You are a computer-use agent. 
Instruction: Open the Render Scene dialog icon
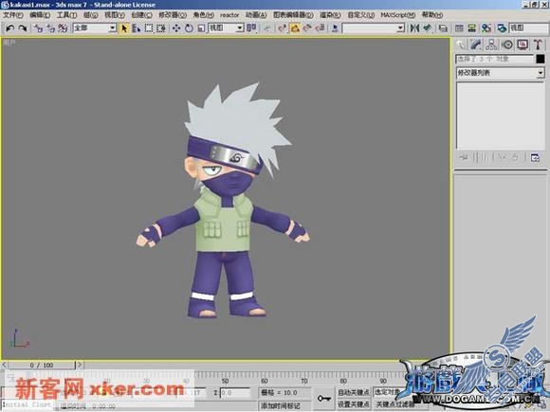click(502, 28)
